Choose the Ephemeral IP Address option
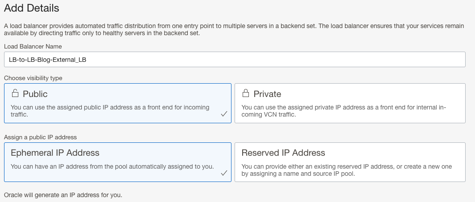The width and height of the screenshot is (475, 202). [x=118, y=162]
